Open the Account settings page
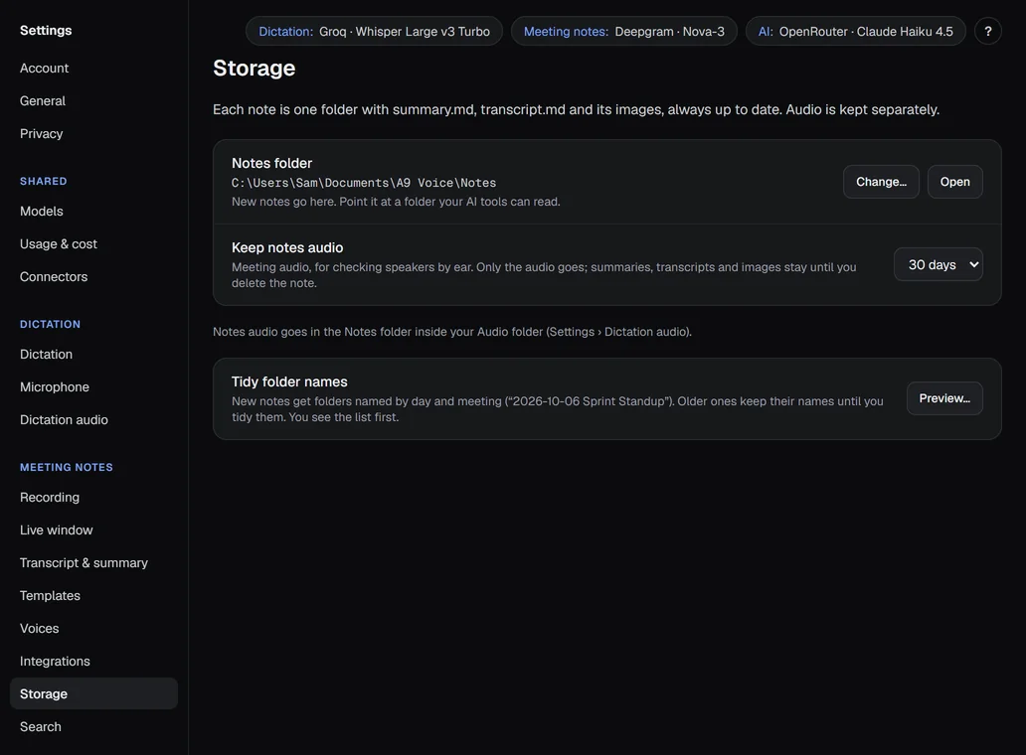This screenshot has height=755, width=1026. point(44,68)
